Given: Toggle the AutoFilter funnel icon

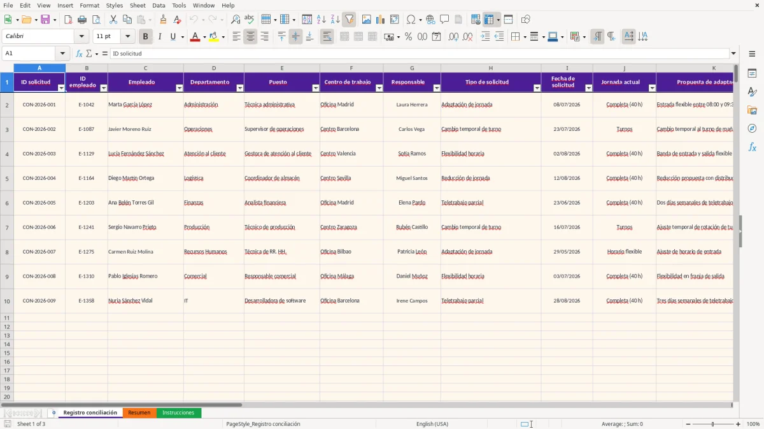Looking at the screenshot, I should pos(349,20).
